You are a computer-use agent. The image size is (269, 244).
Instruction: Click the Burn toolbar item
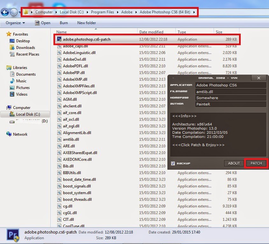64,23
